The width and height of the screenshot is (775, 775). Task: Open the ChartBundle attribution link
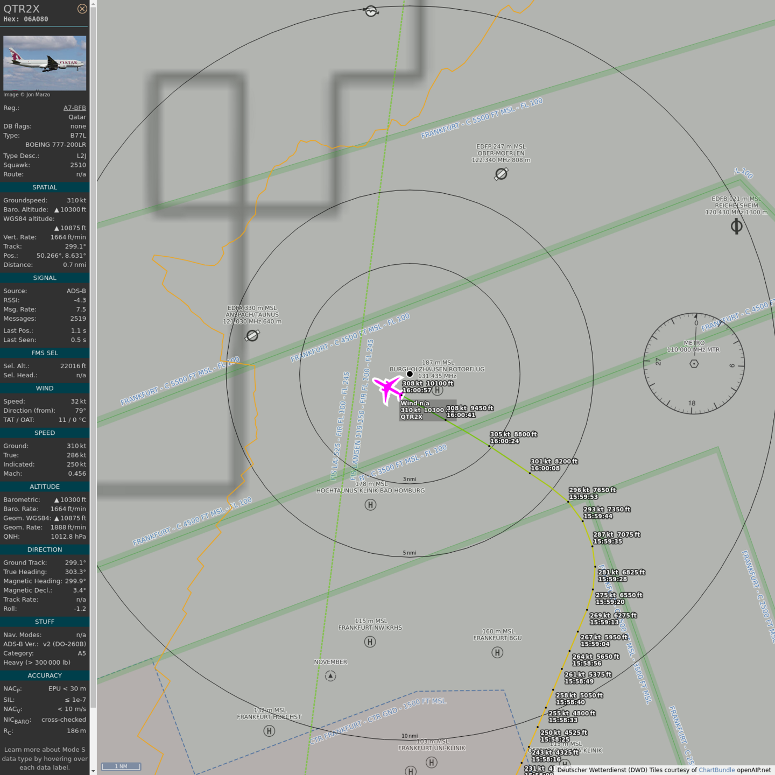(716, 770)
